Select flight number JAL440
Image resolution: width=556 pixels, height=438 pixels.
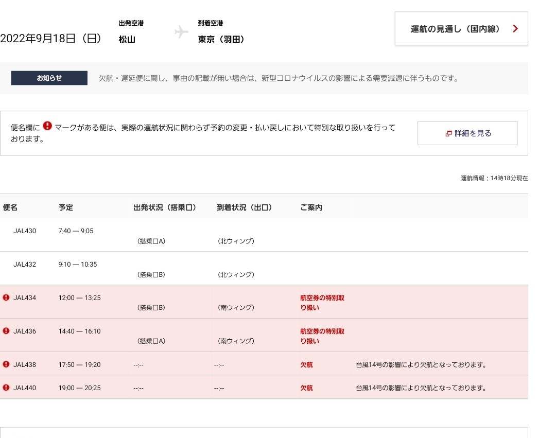click(x=25, y=388)
